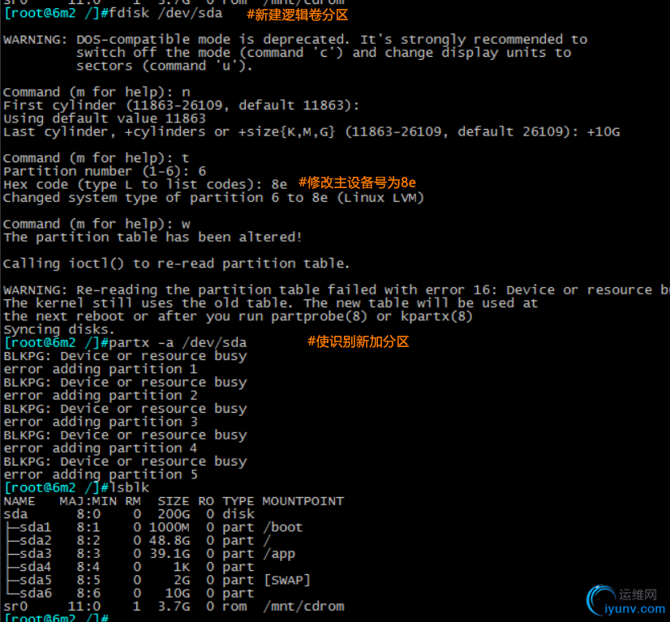Click the '+10G' size value

coord(603,131)
